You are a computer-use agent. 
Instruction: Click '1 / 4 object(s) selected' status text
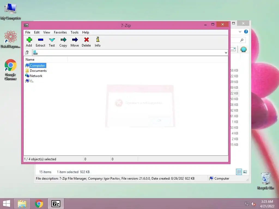[40, 159]
